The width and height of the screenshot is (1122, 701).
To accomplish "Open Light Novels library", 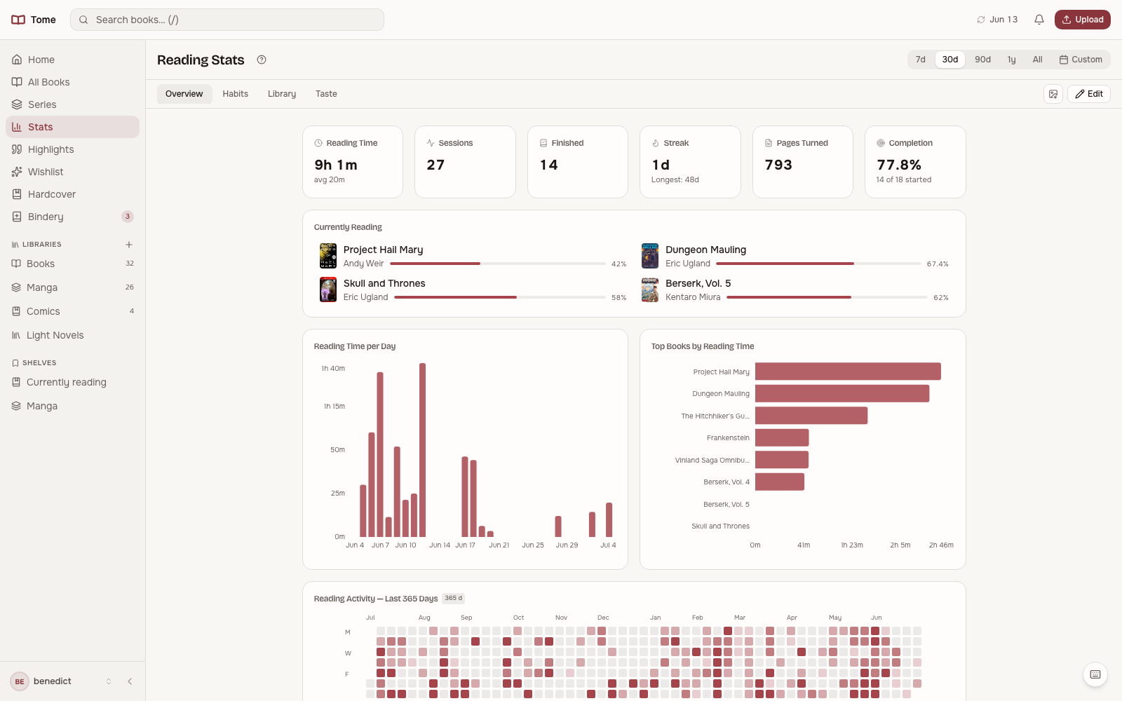I will (73, 335).
